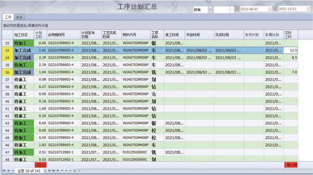
Task: Select row 44 indicator cell
Action: 8,130
